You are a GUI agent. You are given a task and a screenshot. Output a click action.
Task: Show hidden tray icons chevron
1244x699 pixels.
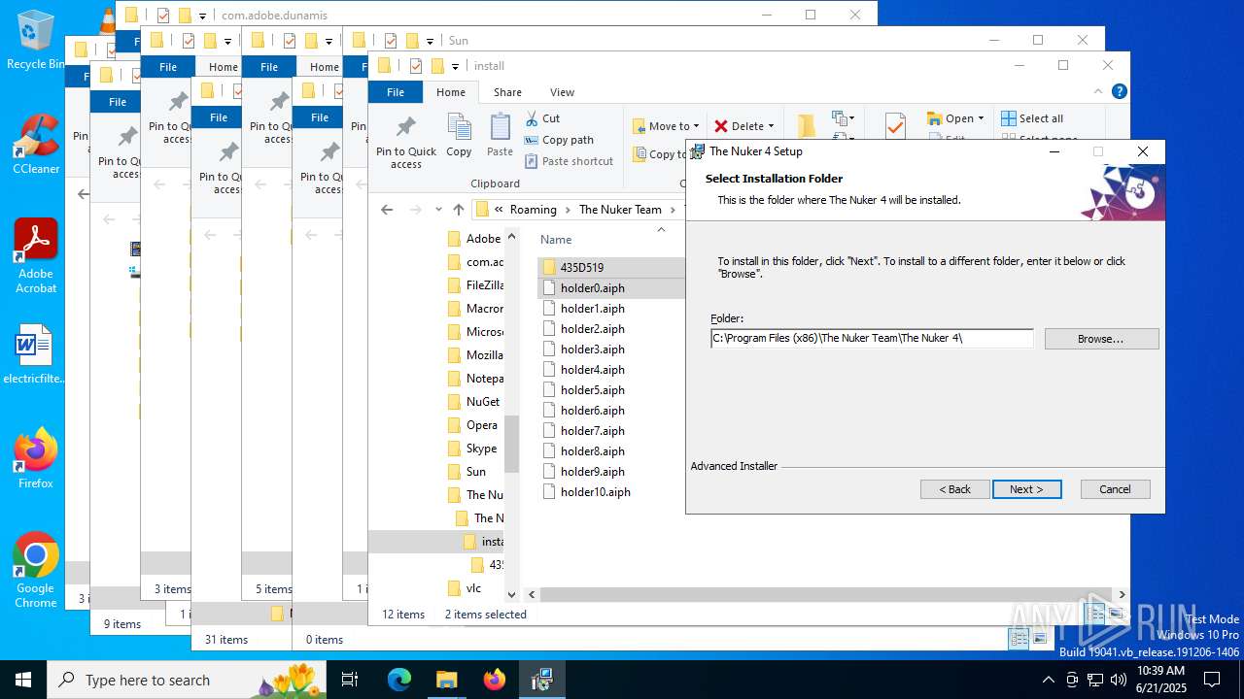(x=1048, y=680)
